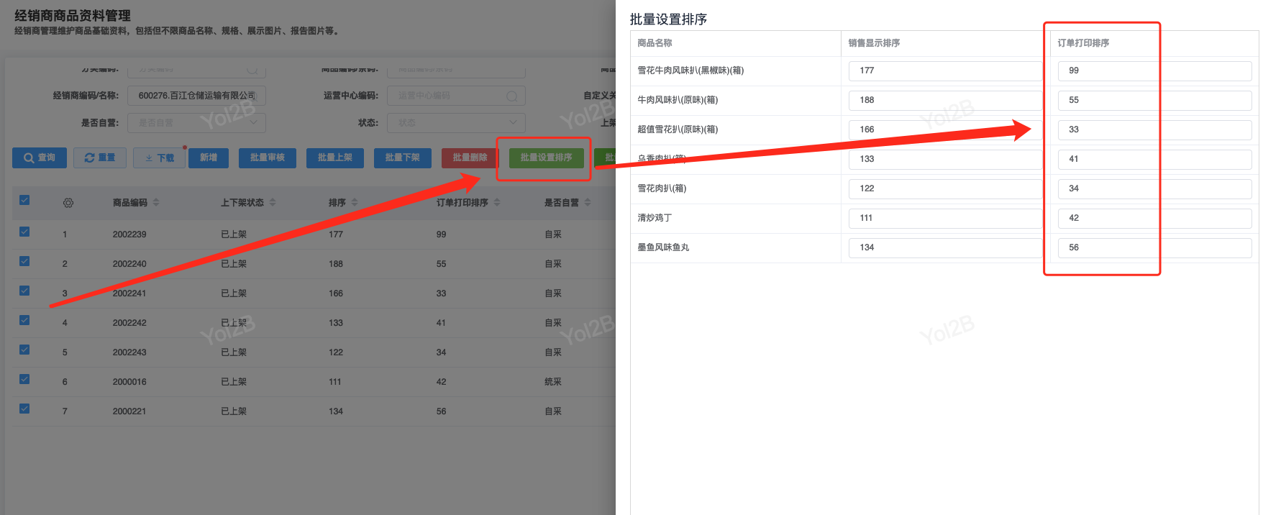This screenshot has width=1263, height=515.
Task: Select product name 雪花牛肉风味扒(黑椒味)(箱)
Action: 690,70
